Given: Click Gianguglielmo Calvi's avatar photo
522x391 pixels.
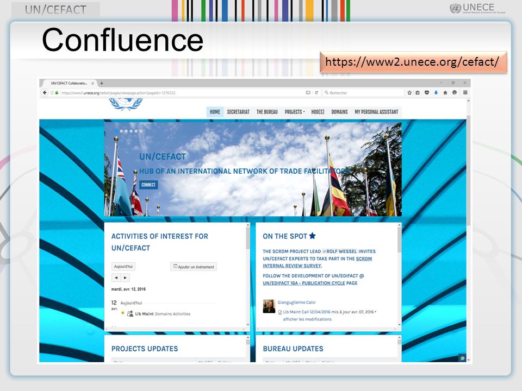Looking at the screenshot, I should [269, 306].
